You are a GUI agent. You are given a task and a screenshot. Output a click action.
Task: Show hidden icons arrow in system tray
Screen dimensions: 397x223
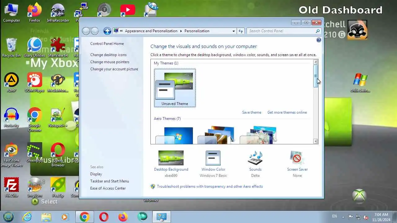pyautogui.click(x=343, y=217)
